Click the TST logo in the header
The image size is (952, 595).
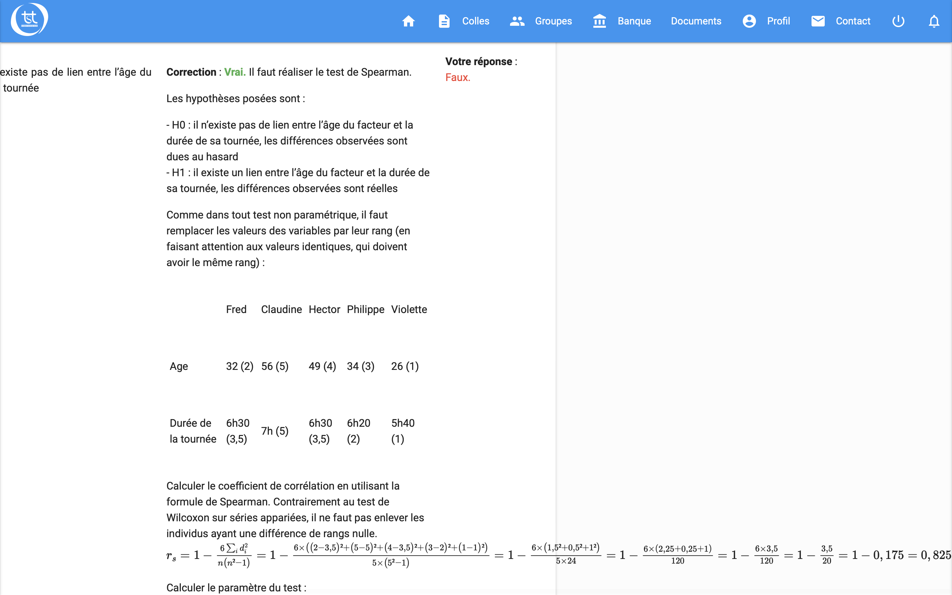click(29, 20)
